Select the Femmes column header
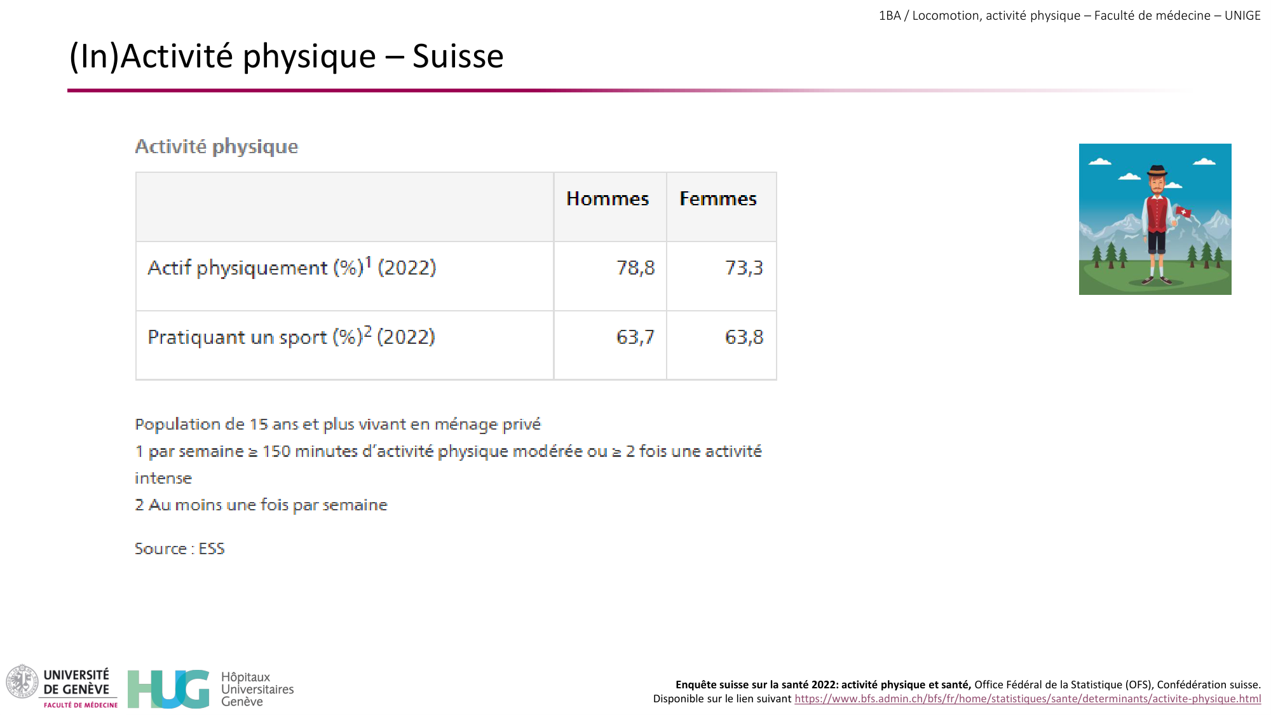 tap(718, 198)
